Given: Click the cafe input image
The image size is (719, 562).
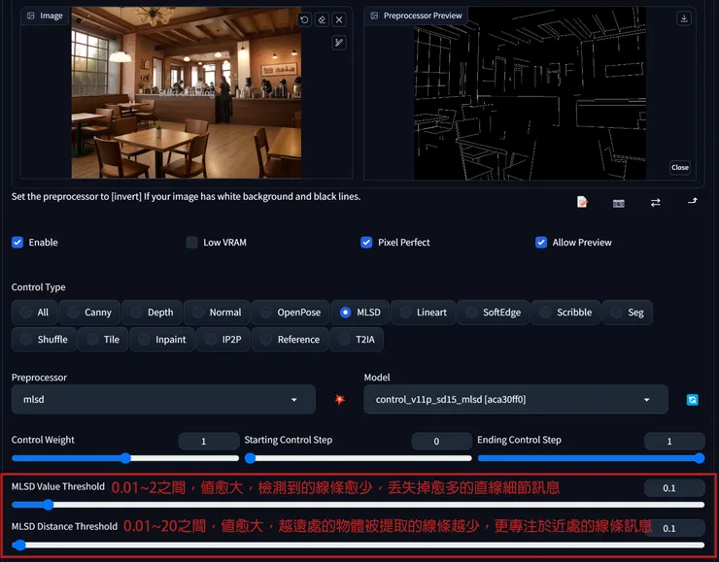Looking at the screenshot, I should pyautogui.click(x=187, y=92).
